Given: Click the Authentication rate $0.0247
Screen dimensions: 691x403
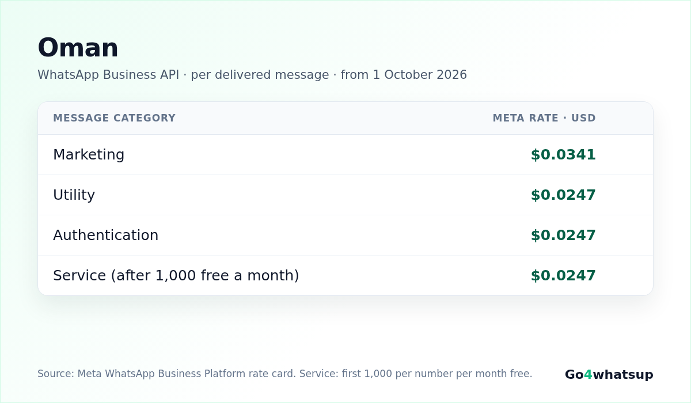Looking at the screenshot, I should click(x=563, y=235).
